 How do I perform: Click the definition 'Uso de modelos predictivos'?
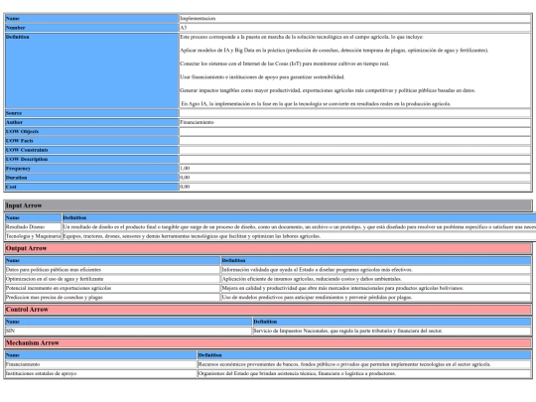coord(375,298)
